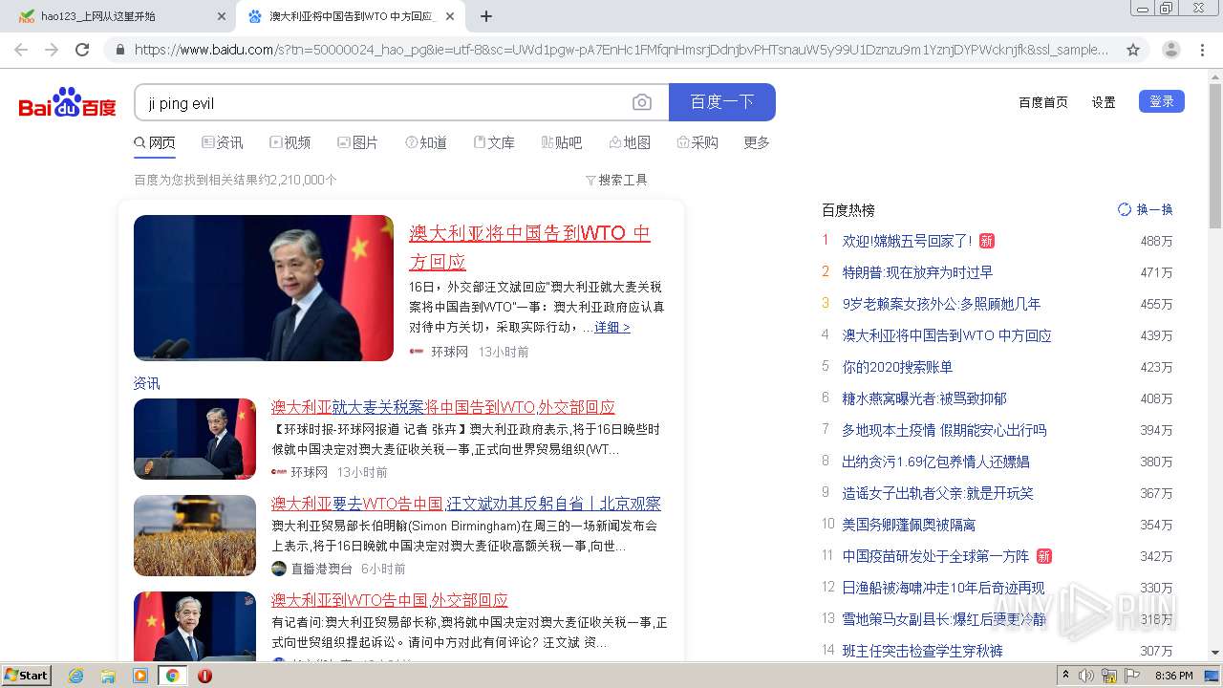Expand the 更多 menu
1223x688 pixels.
tap(757, 142)
